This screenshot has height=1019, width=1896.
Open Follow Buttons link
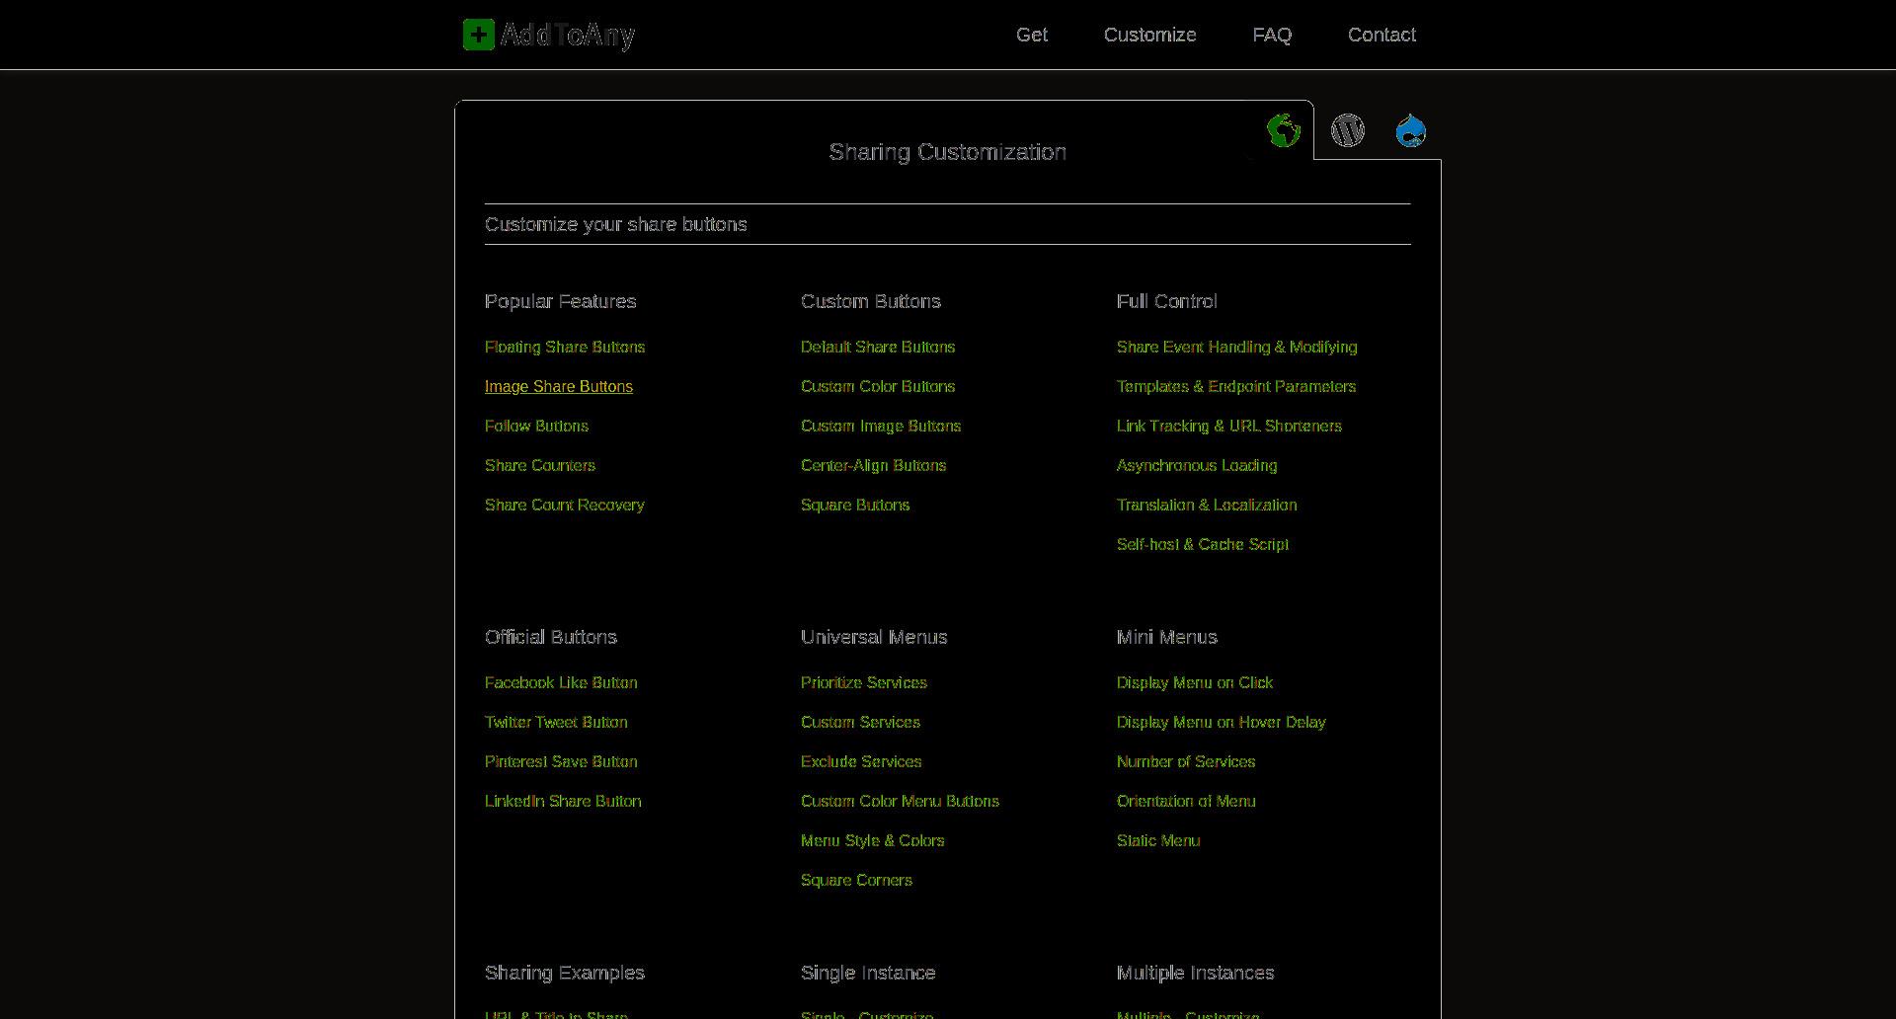click(x=536, y=426)
